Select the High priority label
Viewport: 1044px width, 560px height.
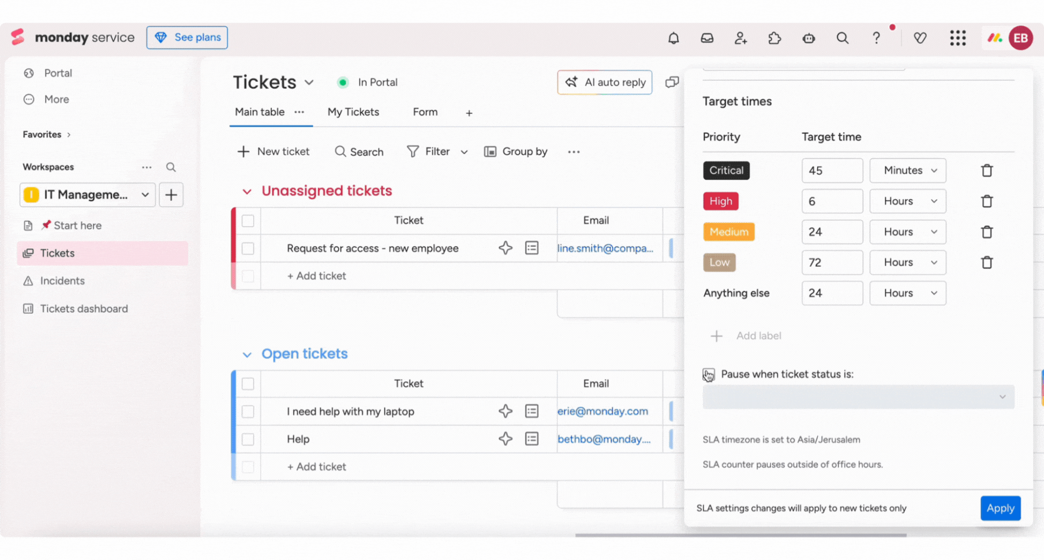721,201
